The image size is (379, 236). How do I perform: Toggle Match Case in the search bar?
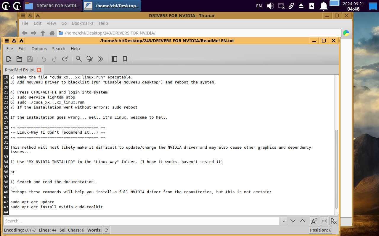pyautogui.click(x=314, y=221)
